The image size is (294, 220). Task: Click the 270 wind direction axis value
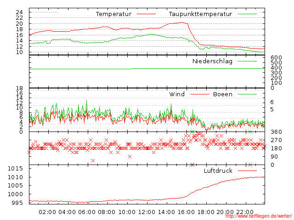[x=276, y=140]
